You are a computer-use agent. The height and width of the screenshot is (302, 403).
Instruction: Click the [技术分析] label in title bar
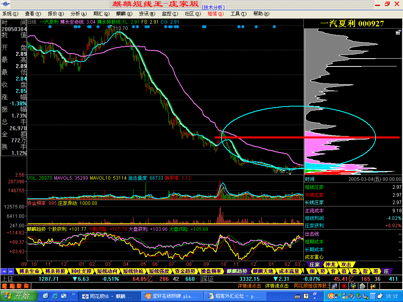tap(213, 7)
